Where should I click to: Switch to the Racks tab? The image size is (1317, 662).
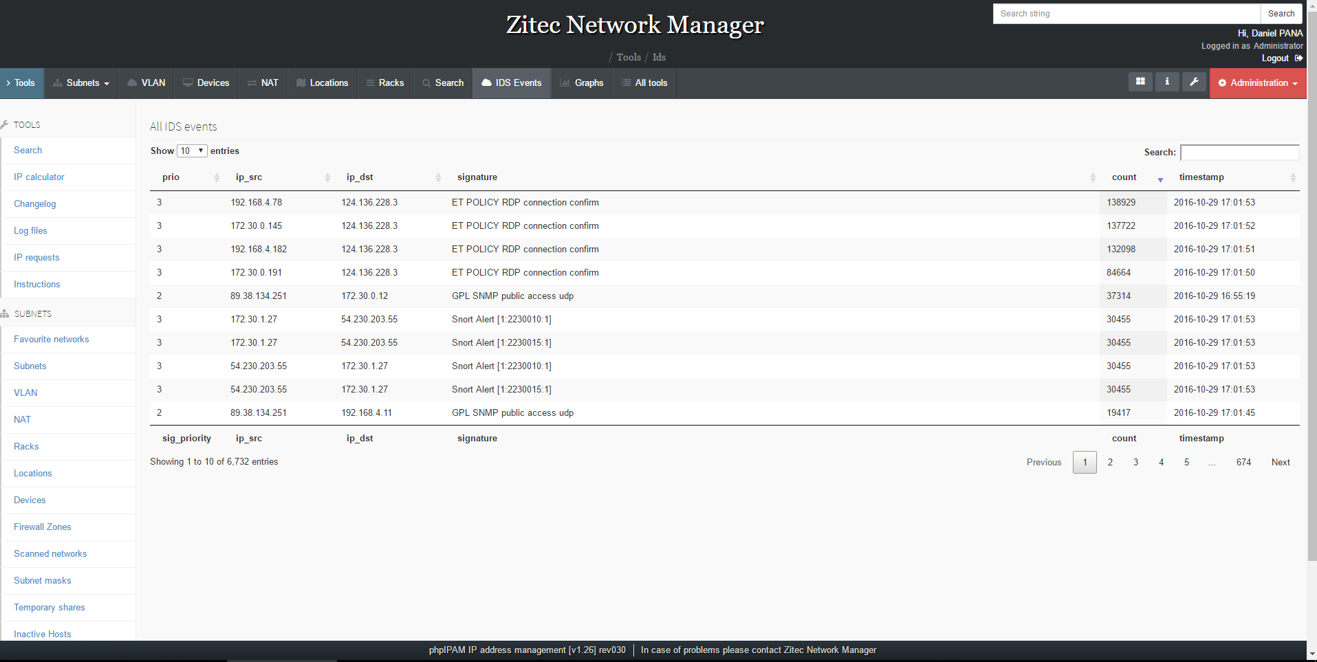385,83
